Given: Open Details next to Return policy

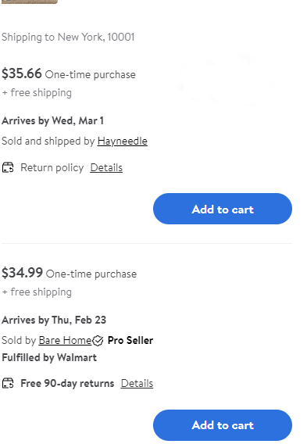Looking at the screenshot, I should [x=106, y=167].
